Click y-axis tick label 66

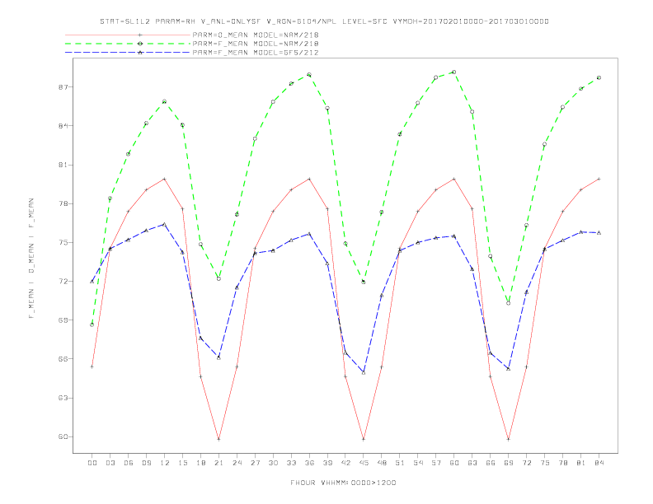click(63, 359)
